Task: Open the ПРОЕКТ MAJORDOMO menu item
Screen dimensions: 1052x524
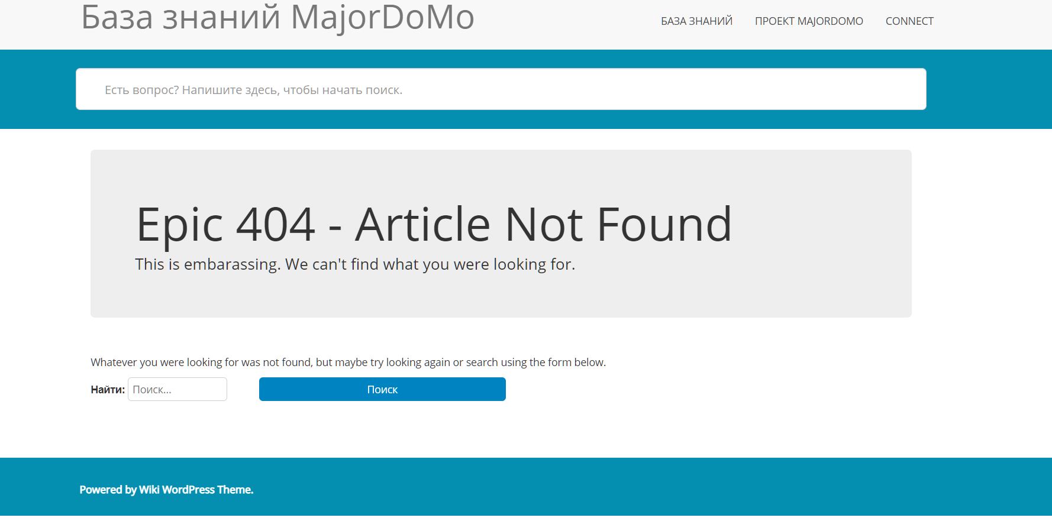Action: [x=809, y=21]
